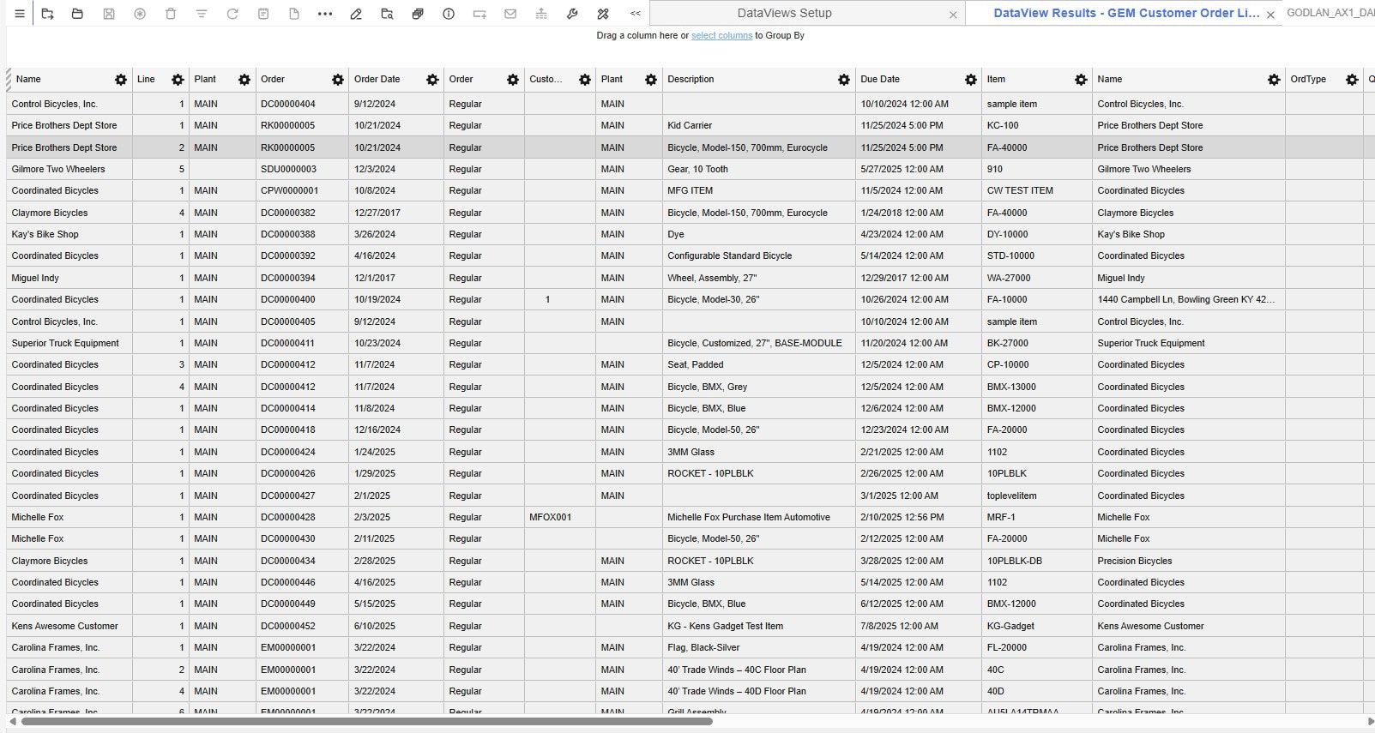1375x733 pixels.
Task: Open Due Date column settings gear
Action: pyautogui.click(x=970, y=80)
